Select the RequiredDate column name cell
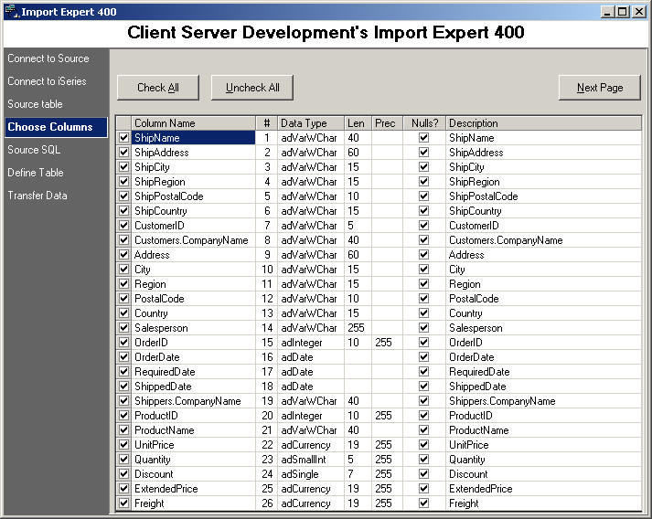Image resolution: width=652 pixels, height=519 pixels. [x=193, y=372]
